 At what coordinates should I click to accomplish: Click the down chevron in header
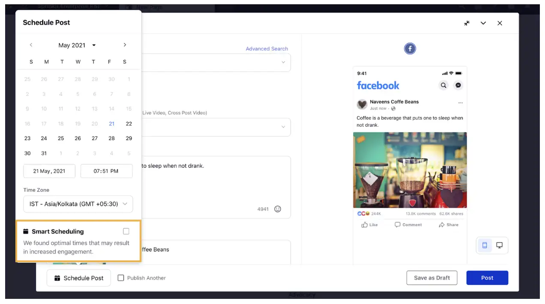click(x=483, y=23)
